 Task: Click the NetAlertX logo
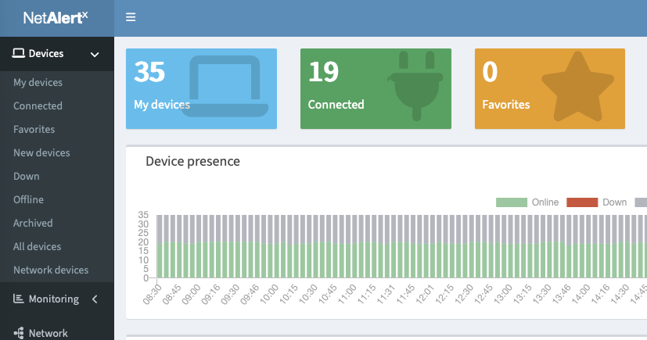coord(56,18)
